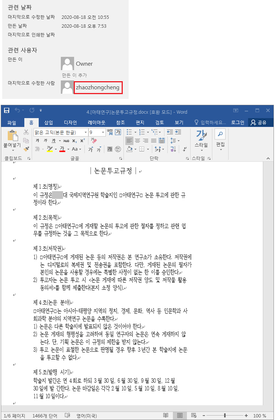Toggle strikethrough text formatting
The width and height of the screenshot is (275, 420).
click(66, 141)
